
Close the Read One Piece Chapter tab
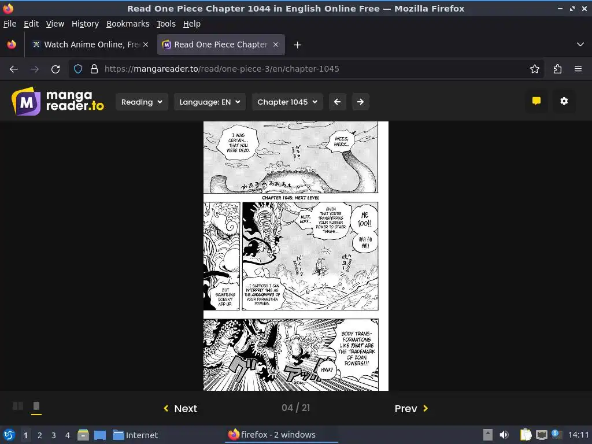tap(276, 45)
